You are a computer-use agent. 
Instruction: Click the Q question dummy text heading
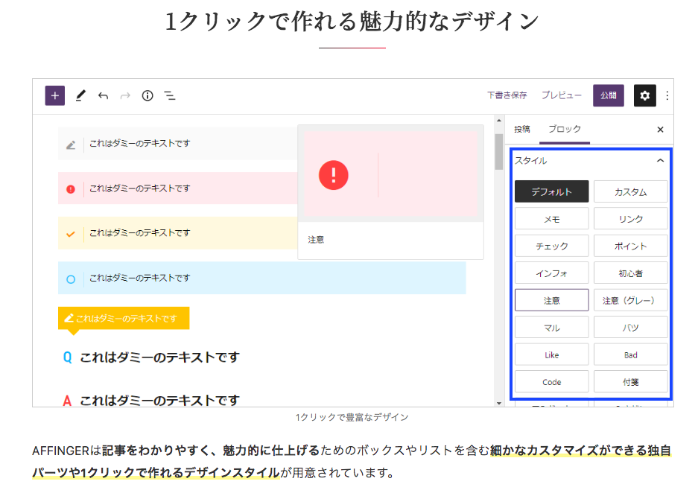click(x=159, y=357)
